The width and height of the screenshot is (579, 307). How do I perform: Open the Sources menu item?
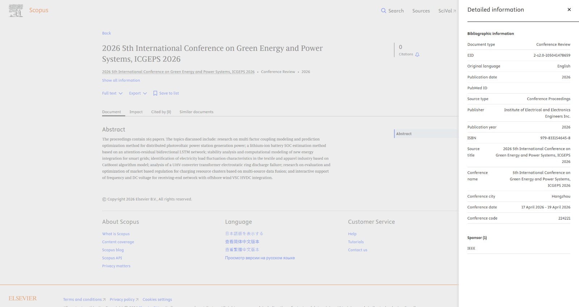click(x=421, y=11)
